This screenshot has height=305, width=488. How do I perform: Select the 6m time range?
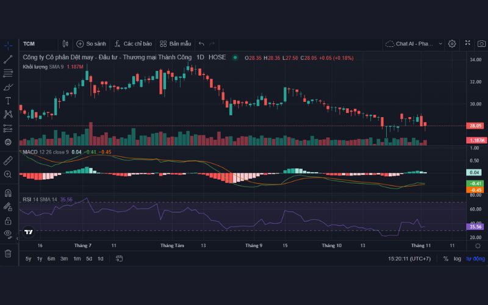pos(51,259)
